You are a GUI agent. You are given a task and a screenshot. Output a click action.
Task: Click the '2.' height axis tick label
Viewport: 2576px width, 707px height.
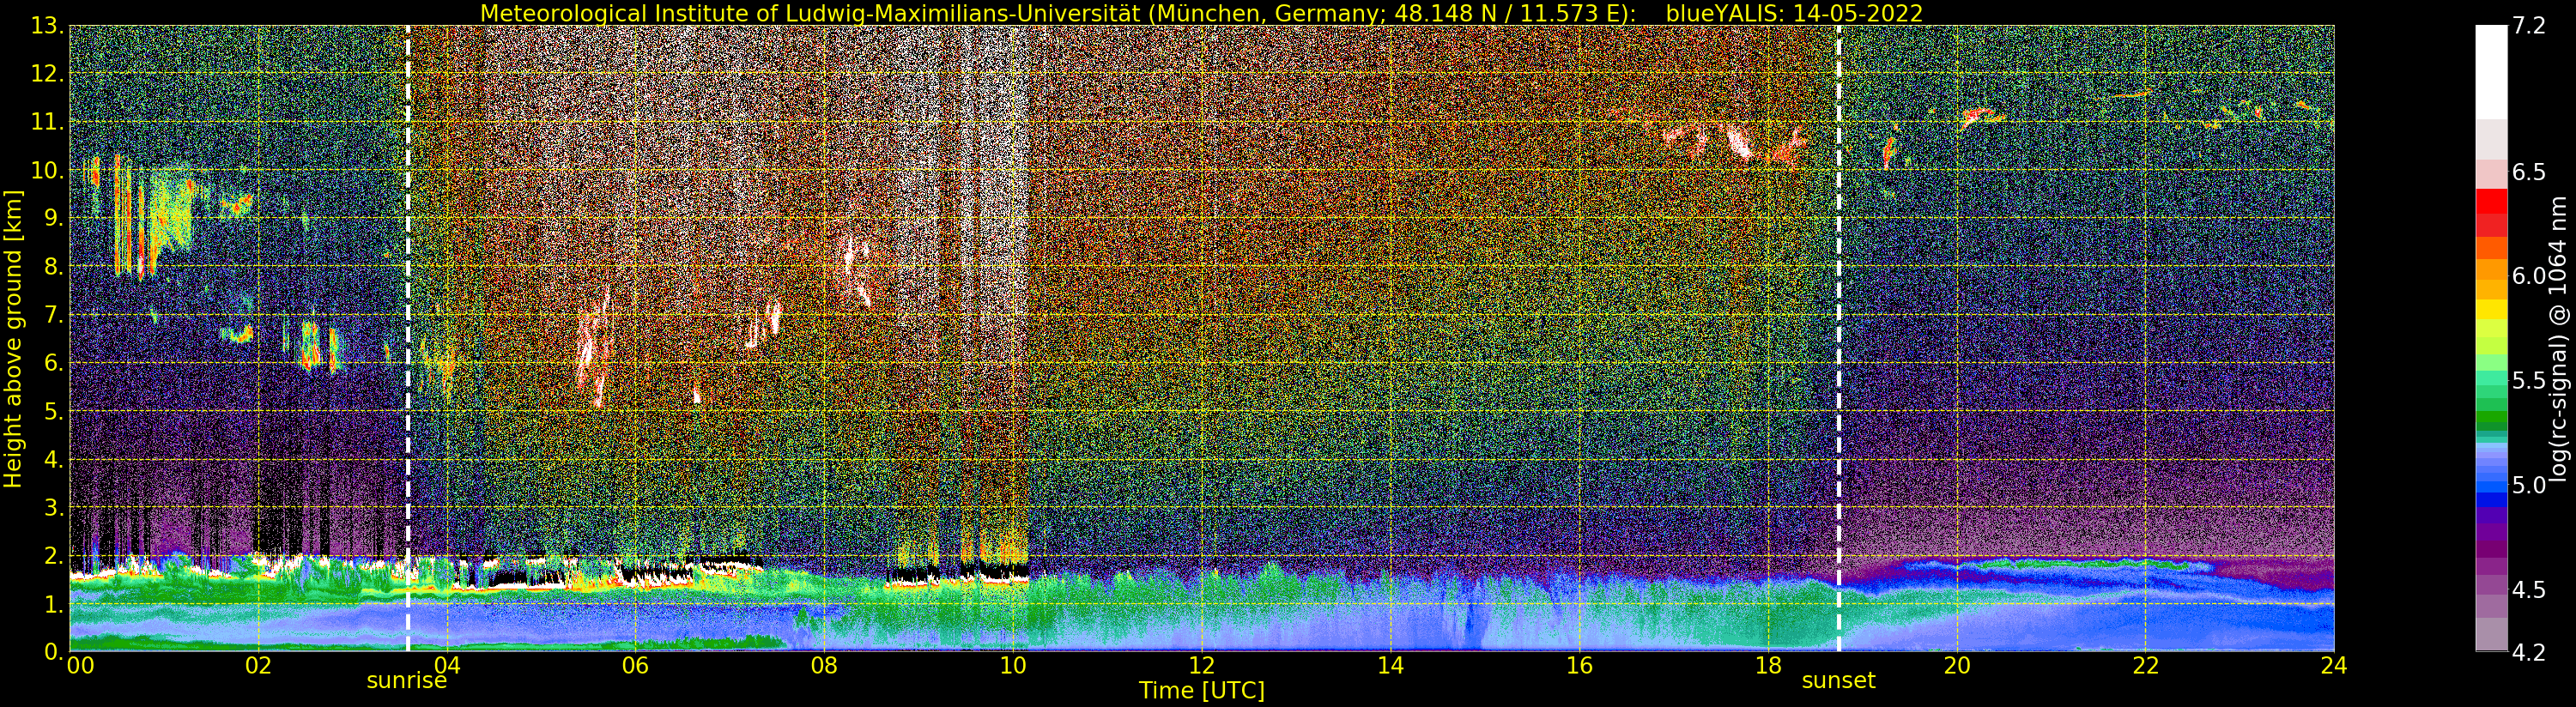coord(54,555)
